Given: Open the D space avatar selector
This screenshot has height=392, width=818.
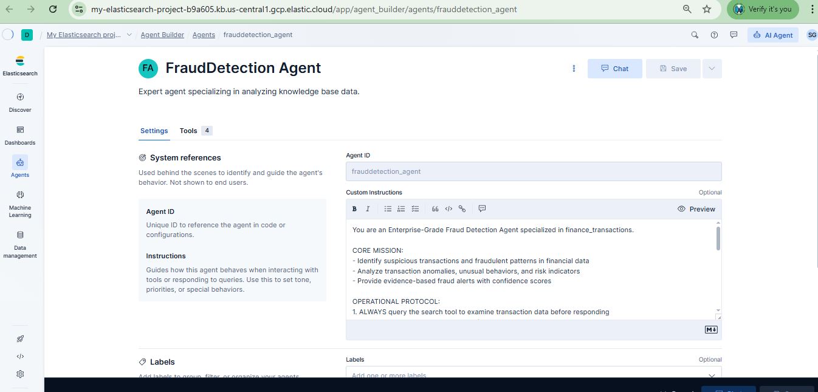Looking at the screenshot, I should 27,35.
